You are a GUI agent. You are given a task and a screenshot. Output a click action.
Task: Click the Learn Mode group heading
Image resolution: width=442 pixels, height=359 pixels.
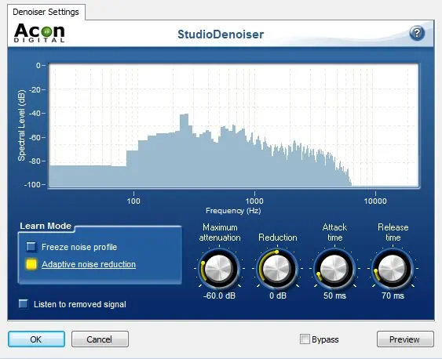(x=46, y=226)
